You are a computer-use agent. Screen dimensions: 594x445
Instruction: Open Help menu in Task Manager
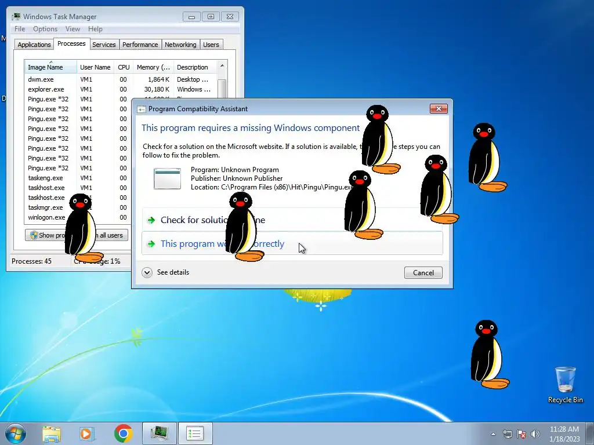[95, 29]
